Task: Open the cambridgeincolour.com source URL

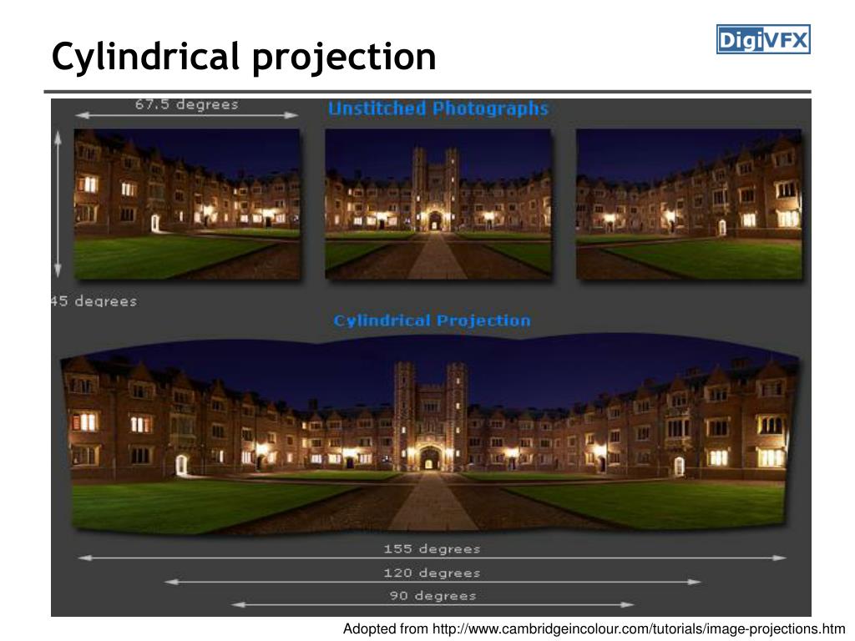Action: pos(639,629)
